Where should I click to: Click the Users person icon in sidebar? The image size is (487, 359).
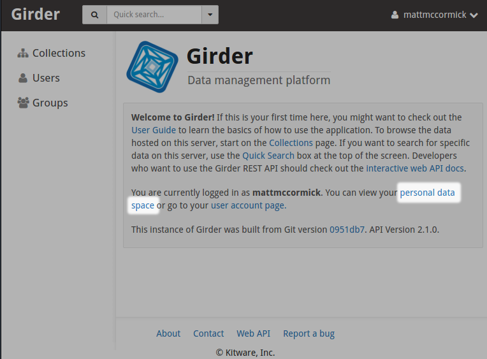23,78
